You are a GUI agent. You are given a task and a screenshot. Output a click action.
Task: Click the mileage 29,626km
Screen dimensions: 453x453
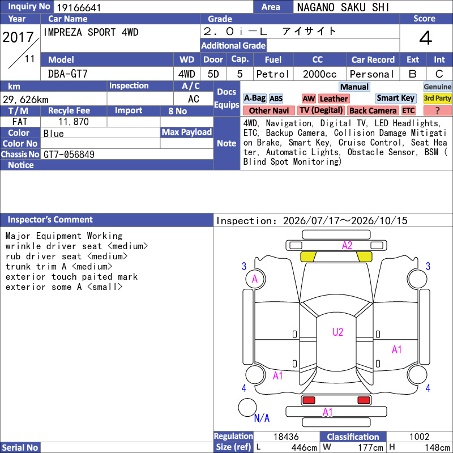(25, 100)
